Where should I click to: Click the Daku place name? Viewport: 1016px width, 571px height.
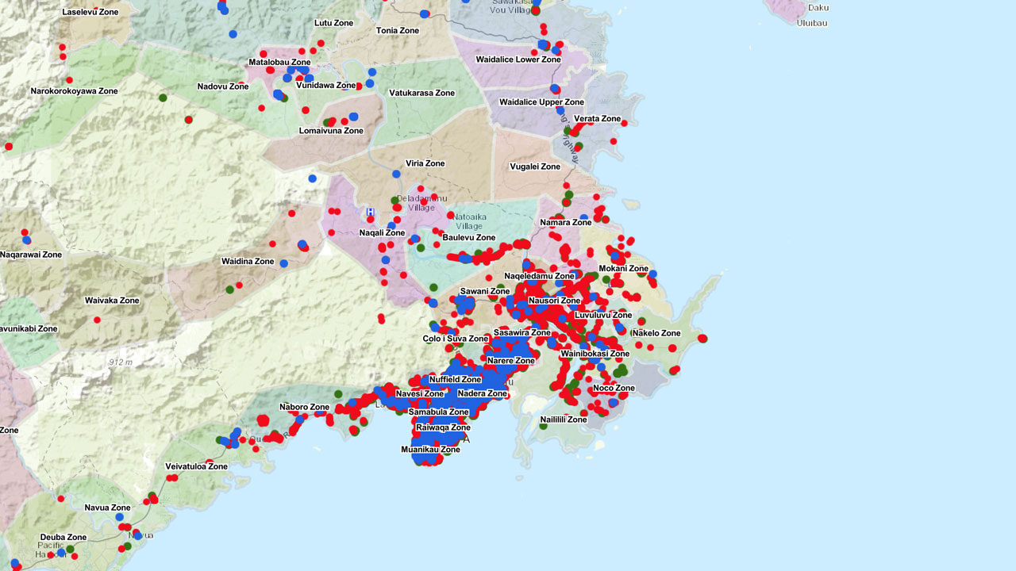[818, 7]
